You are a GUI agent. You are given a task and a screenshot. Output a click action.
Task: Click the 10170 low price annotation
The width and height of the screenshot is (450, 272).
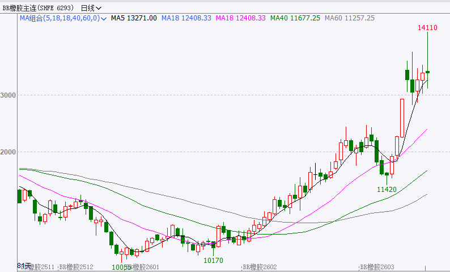coord(213,261)
